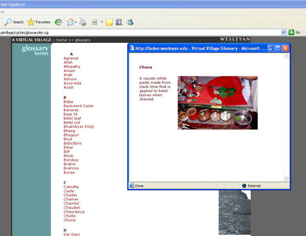This screenshot has width=306, height=236.
Task: Open the Backward Caste glossary term
Action: 78,106
